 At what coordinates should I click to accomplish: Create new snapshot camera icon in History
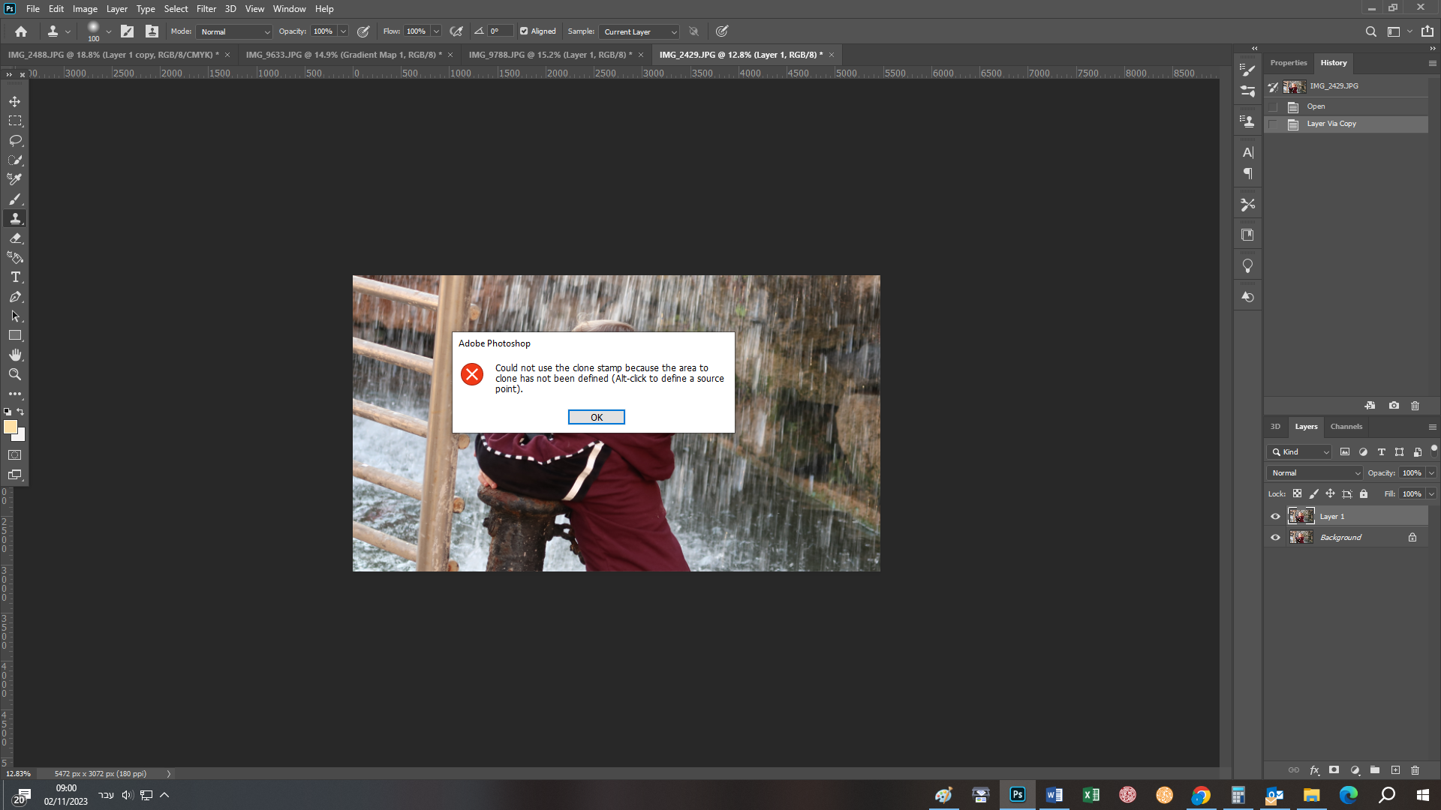(1394, 406)
